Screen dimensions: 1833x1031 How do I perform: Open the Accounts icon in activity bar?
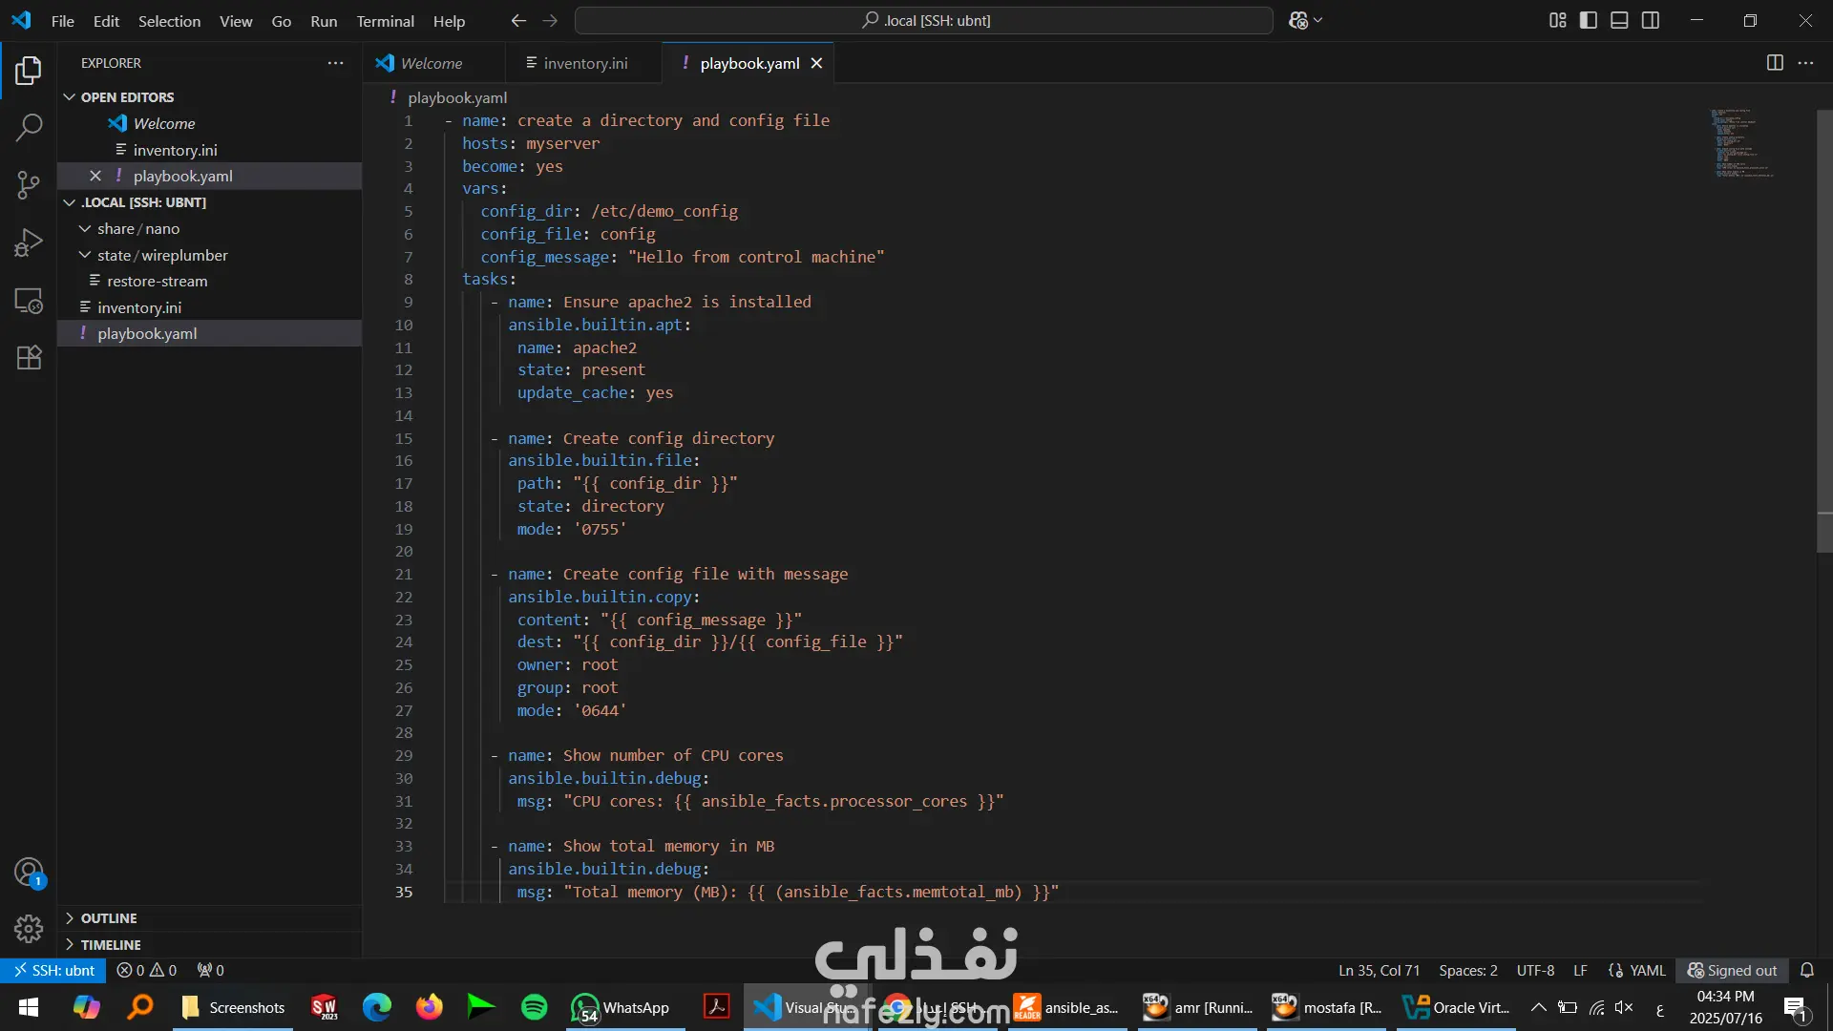coord(29,872)
